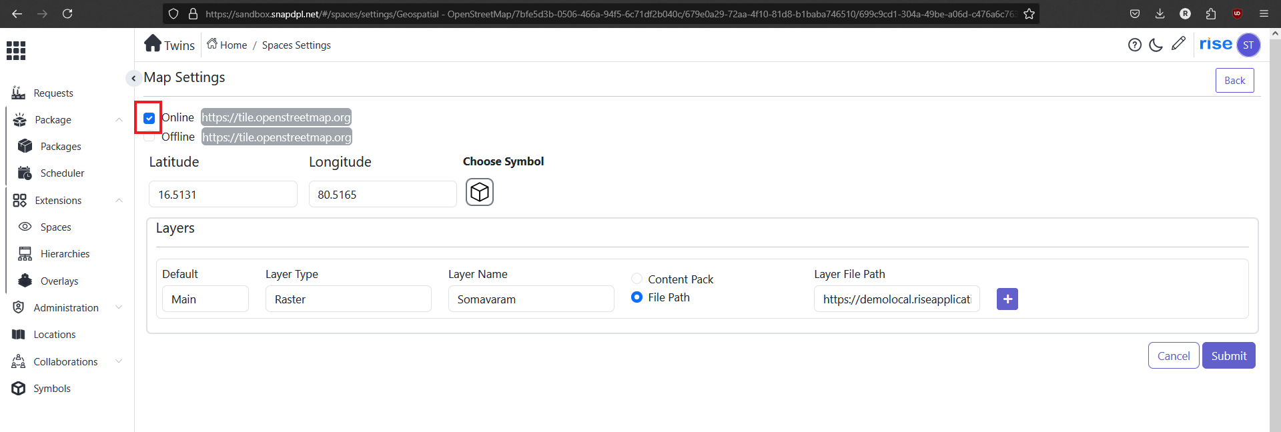The height and width of the screenshot is (432, 1281).
Task: Click the Online tile URL field
Action: [276, 117]
